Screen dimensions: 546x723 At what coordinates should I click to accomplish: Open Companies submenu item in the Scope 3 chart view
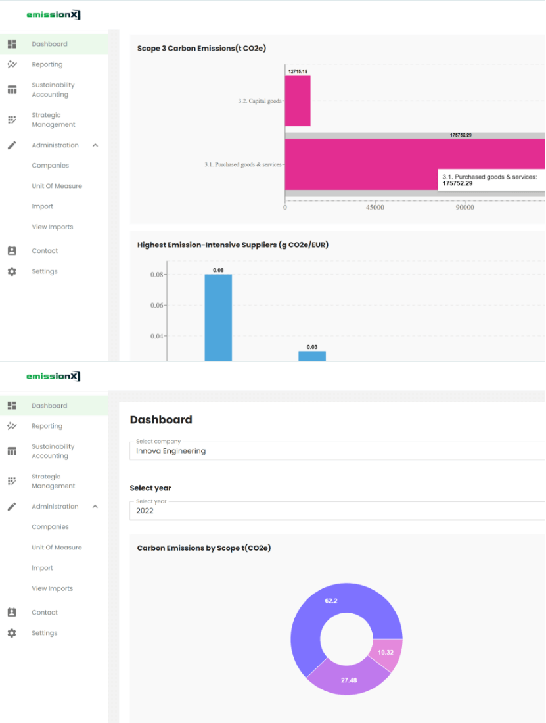tap(50, 166)
